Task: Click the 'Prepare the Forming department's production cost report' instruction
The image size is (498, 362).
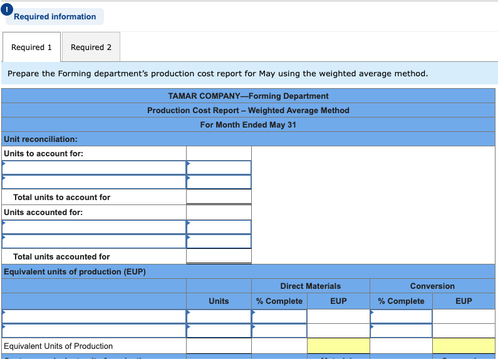Action: [218, 74]
